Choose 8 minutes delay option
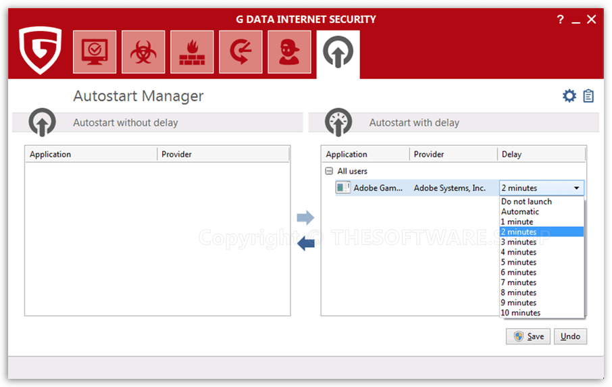This screenshot has width=612, height=387. coord(542,292)
